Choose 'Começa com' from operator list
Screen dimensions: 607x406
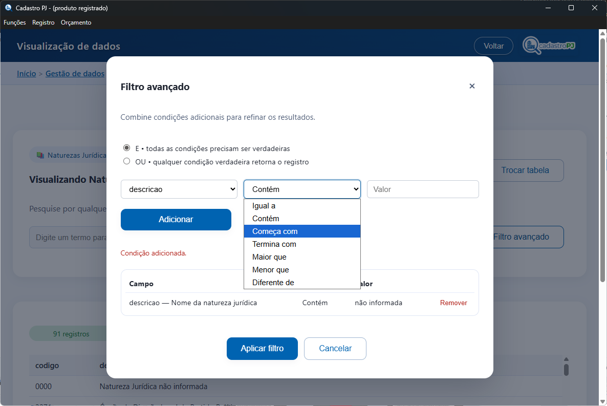302,231
